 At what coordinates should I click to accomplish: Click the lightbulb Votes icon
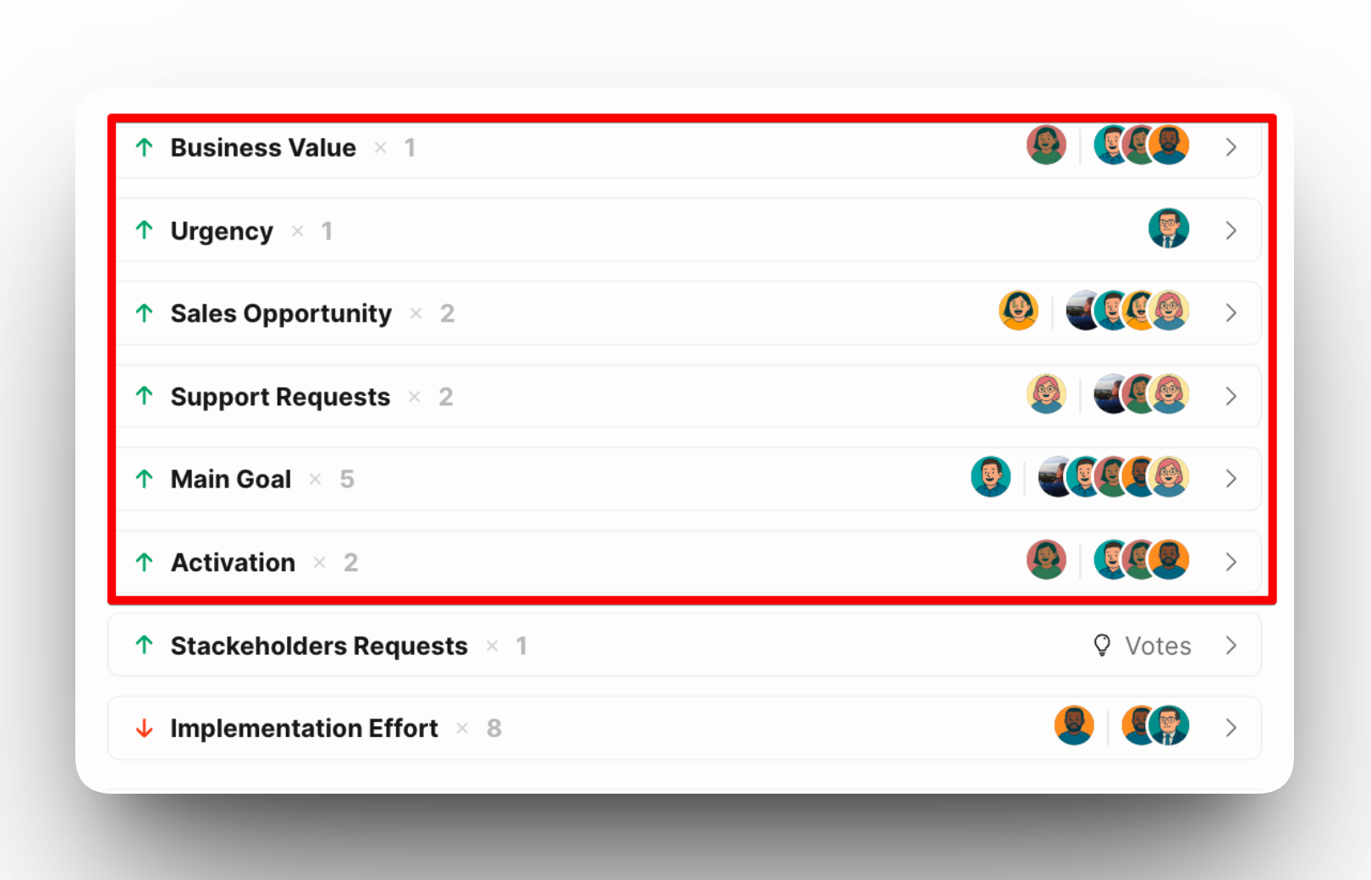click(1102, 646)
